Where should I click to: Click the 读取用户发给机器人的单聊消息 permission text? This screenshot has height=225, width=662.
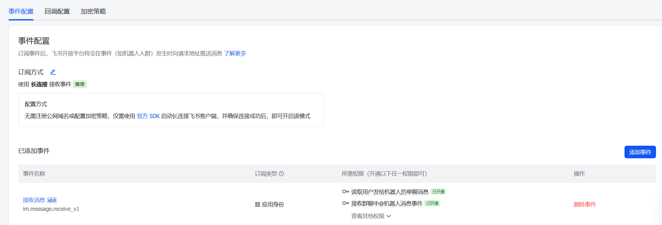[390, 192]
